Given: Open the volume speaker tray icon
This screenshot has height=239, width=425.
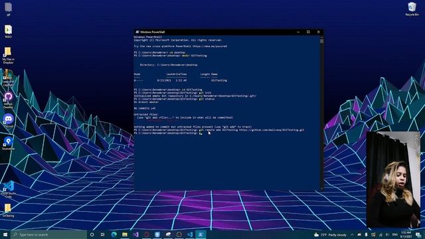Looking at the screenshot, I should 387,234.
